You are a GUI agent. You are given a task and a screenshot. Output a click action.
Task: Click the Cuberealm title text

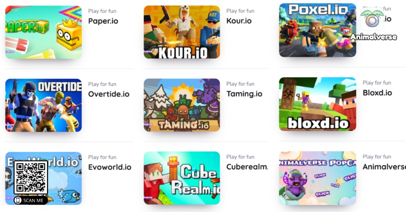click(x=247, y=167)
